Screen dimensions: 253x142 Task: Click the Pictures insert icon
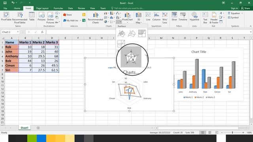[x=42, y=17]
